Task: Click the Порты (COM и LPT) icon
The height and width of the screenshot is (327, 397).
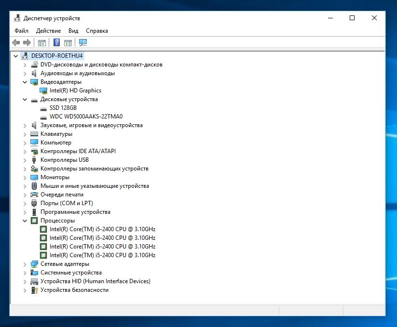Action: point(34,203)
